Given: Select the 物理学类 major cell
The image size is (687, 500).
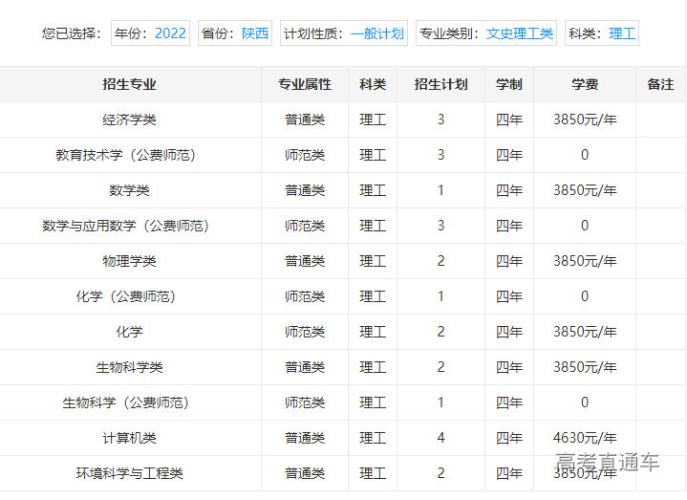Looking at the screenshot, I should point(130,261).
